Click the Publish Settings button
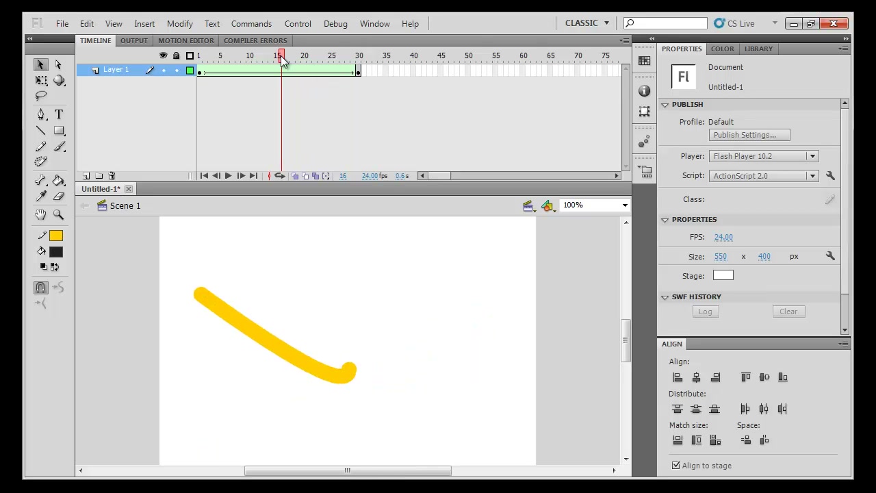The height and width of the screenshot is (493, 876). [749, 135]
